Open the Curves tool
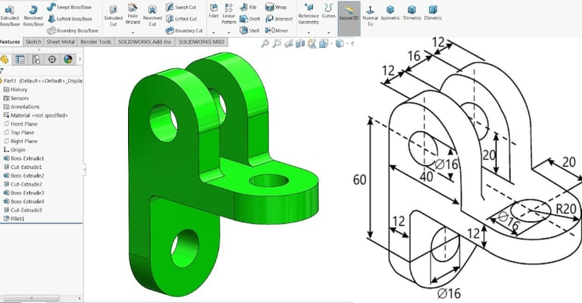The image size is (582, 303). click(328, 11)
